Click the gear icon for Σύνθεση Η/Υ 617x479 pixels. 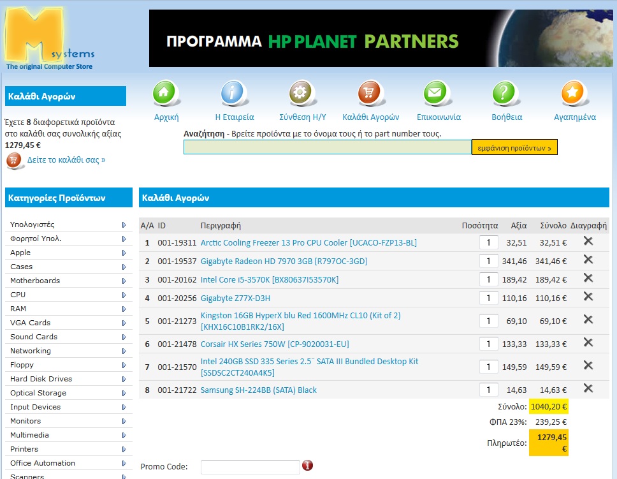pyautogui.click(x=301, y=93)
